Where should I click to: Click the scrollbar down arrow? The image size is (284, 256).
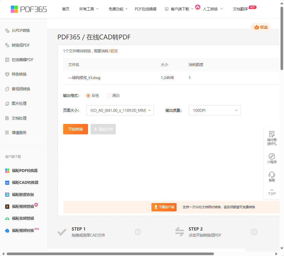pos(282,248)
